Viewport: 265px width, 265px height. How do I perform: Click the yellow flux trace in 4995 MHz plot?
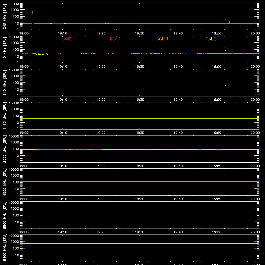pyautogui.click(x=139, y=181)
